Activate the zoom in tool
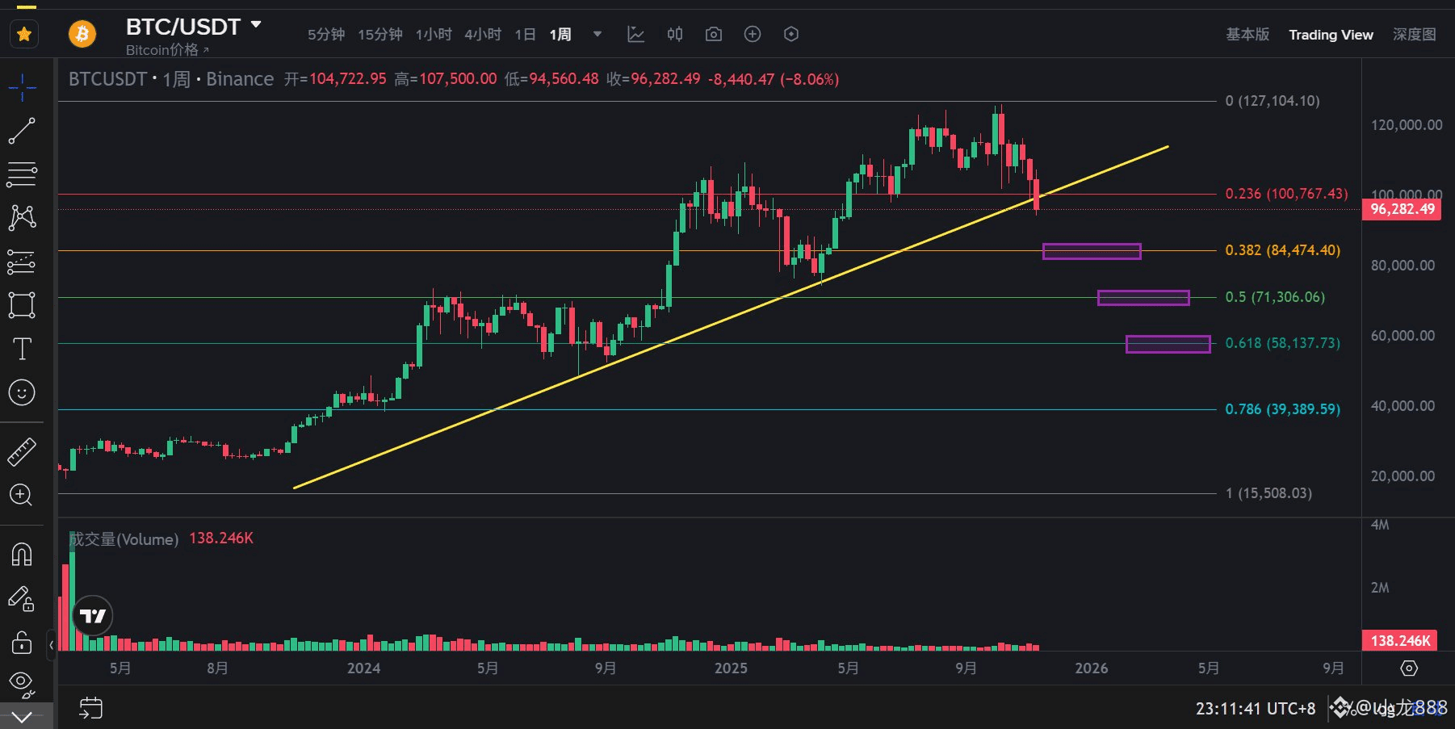 pyautogui.click(x=22, y=495)
